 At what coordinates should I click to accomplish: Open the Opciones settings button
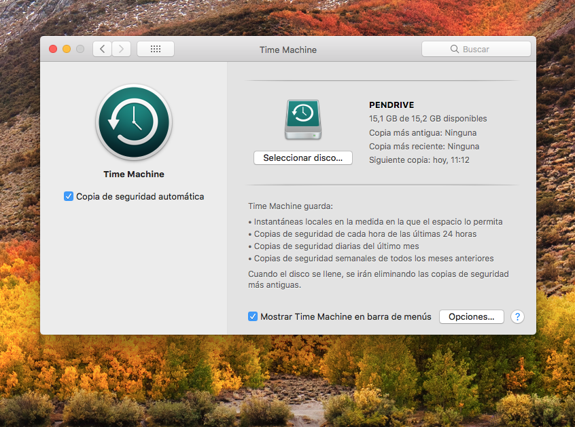[471, 317]
